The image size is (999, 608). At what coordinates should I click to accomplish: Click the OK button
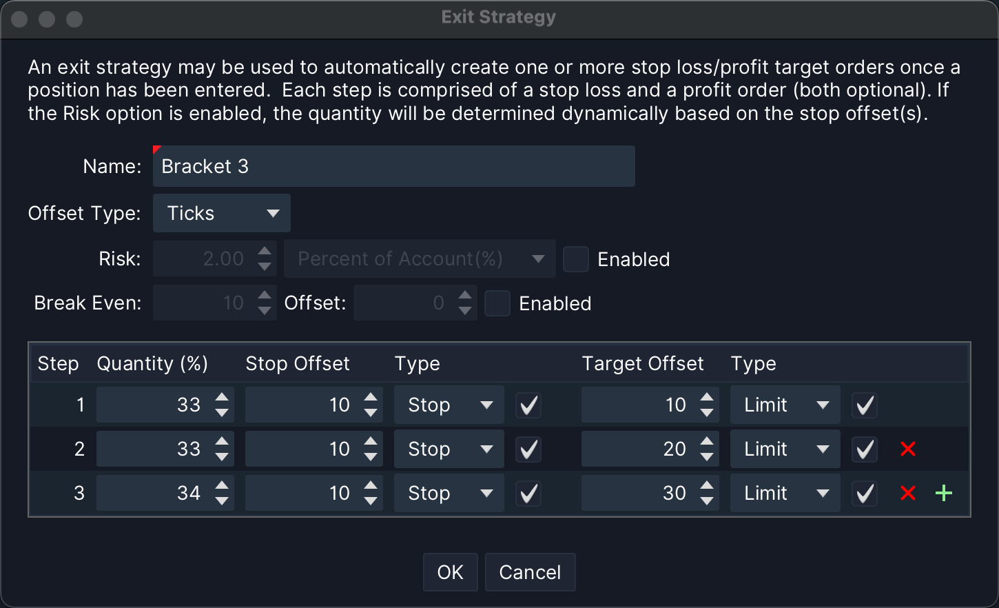coord(450,572)
